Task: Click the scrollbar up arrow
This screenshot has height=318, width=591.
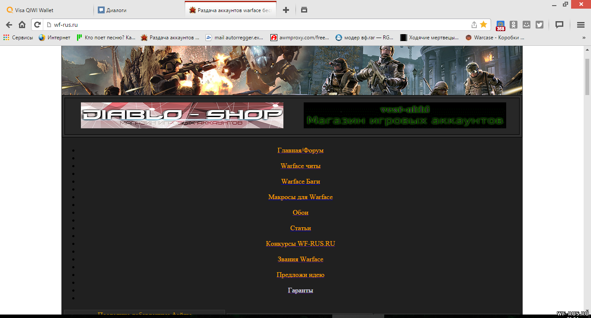Action: [587, 49]
